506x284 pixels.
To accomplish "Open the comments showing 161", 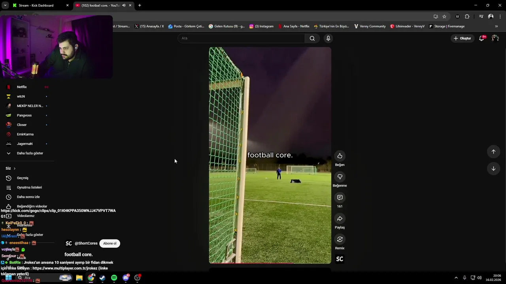I will (340, 197).
